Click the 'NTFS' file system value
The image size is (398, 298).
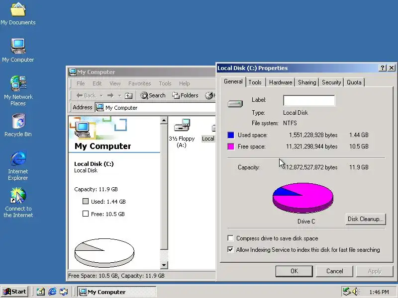point(290,123)
